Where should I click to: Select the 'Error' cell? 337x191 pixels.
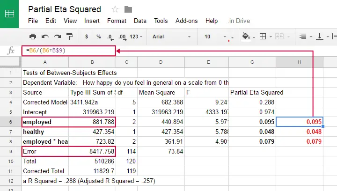(45, 152)
